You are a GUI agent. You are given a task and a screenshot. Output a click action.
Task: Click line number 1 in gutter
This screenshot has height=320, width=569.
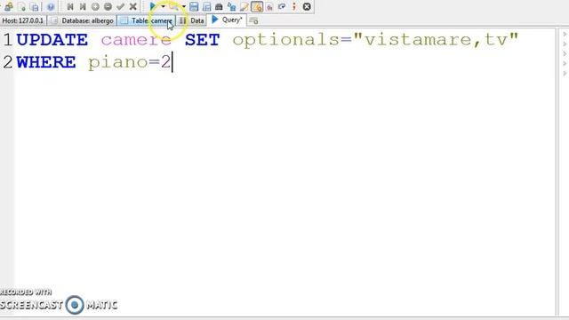click(8, 40)
